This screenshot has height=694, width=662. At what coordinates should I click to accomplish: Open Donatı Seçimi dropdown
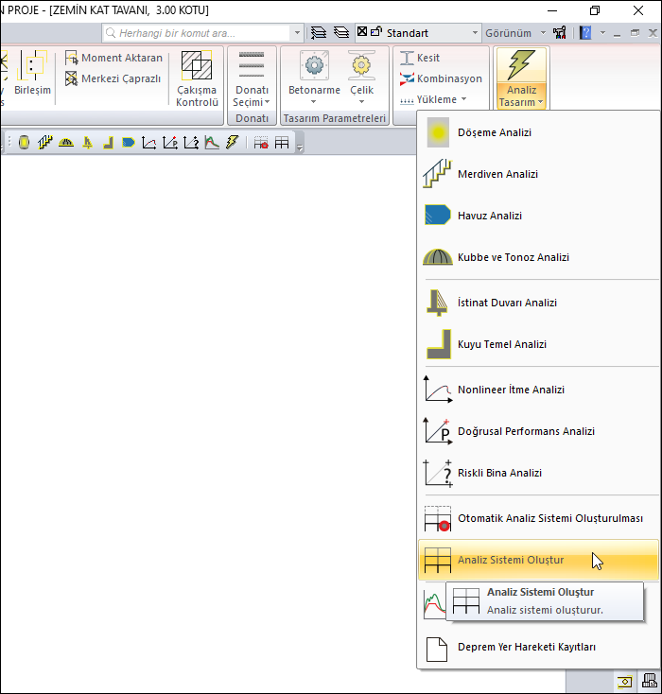[x=252, y=78]
